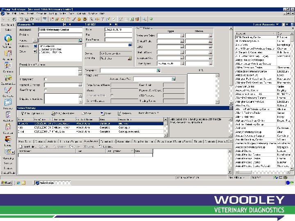Click the web link icon under the Toll Free field
295x221 pixels.
130,45
